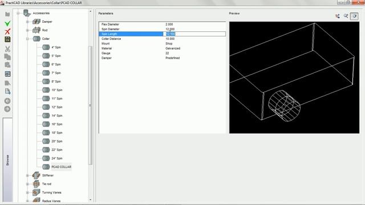Click the scissors cut icon
Viewport: 365px width, 205px height.
[x=7, y=49]
